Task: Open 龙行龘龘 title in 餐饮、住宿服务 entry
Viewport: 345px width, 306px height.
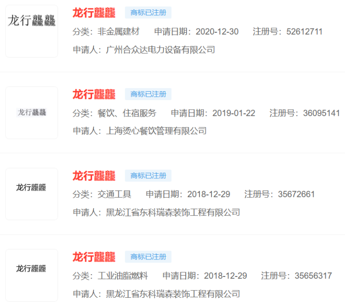Action: click(x=94, y=94)
